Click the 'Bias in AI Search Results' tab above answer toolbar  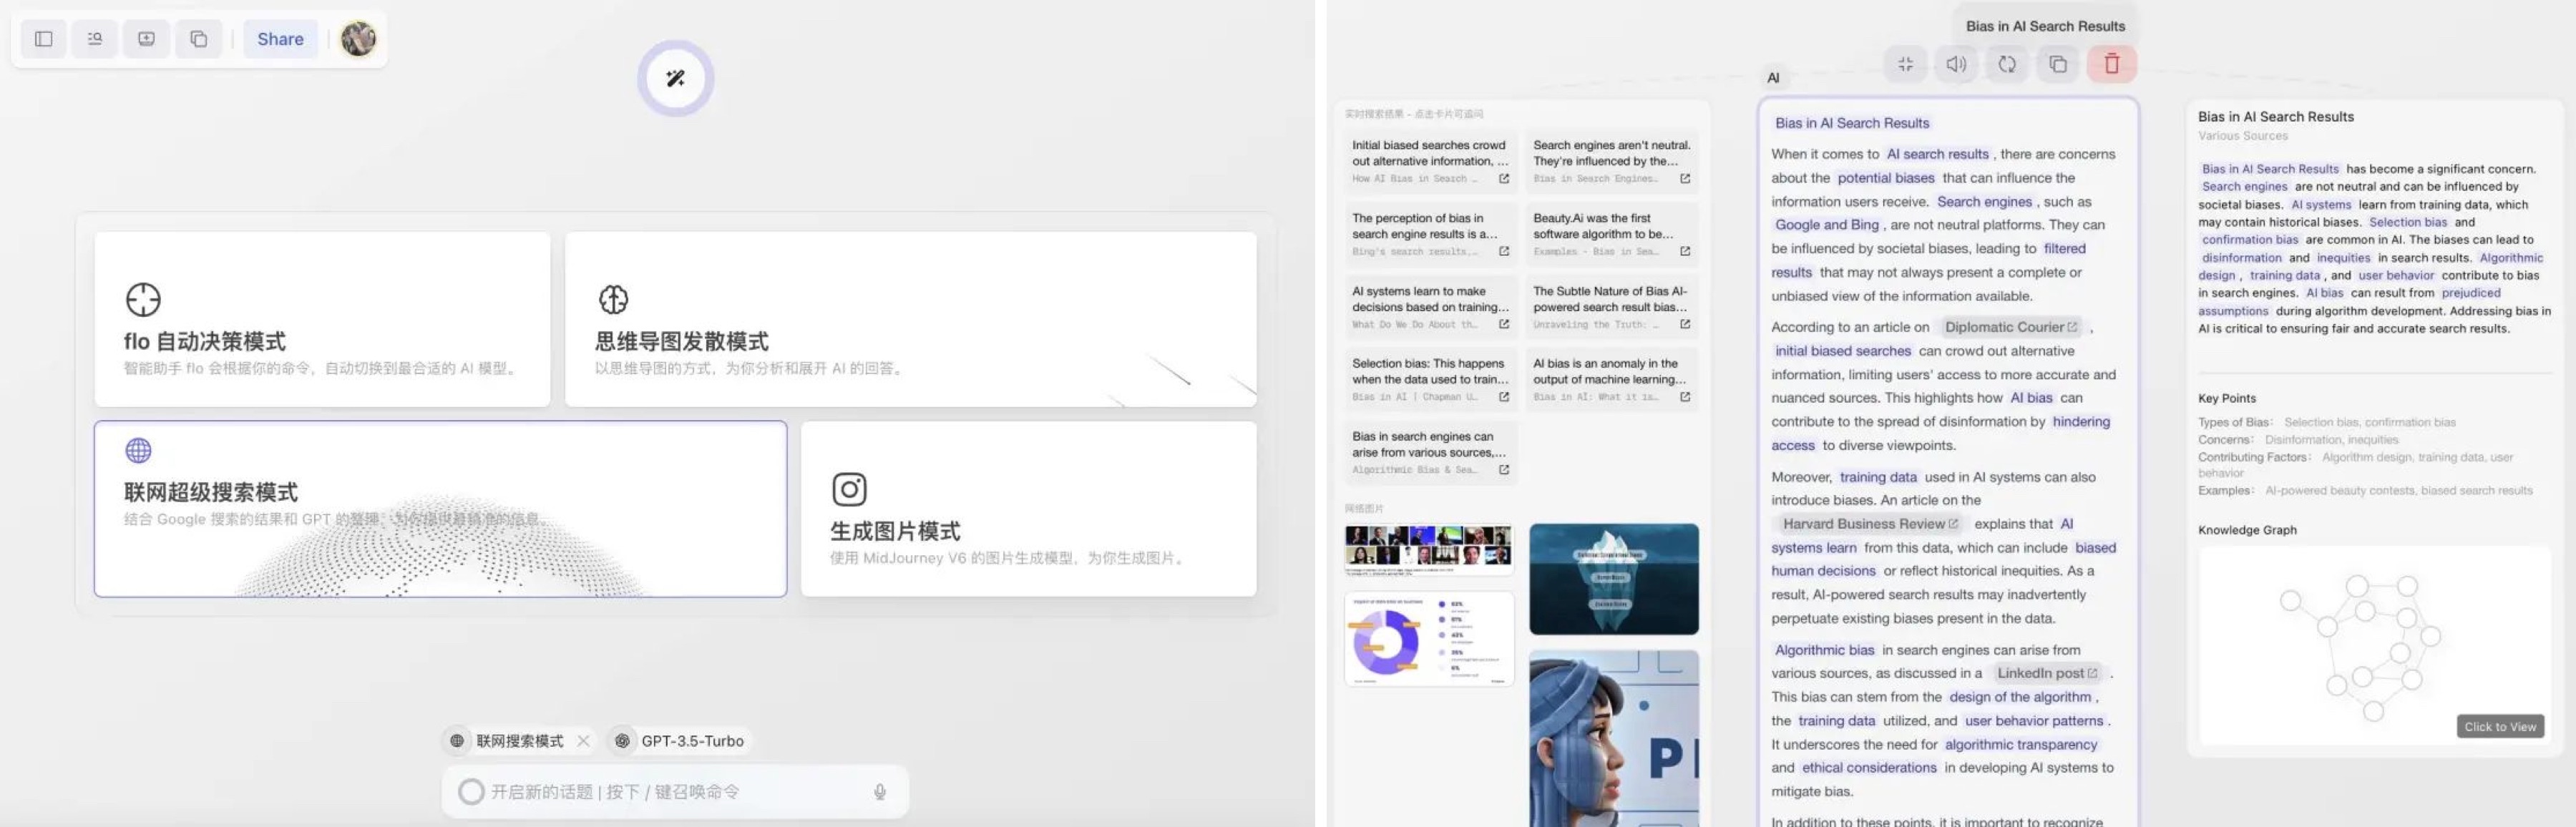[2044, 26]
